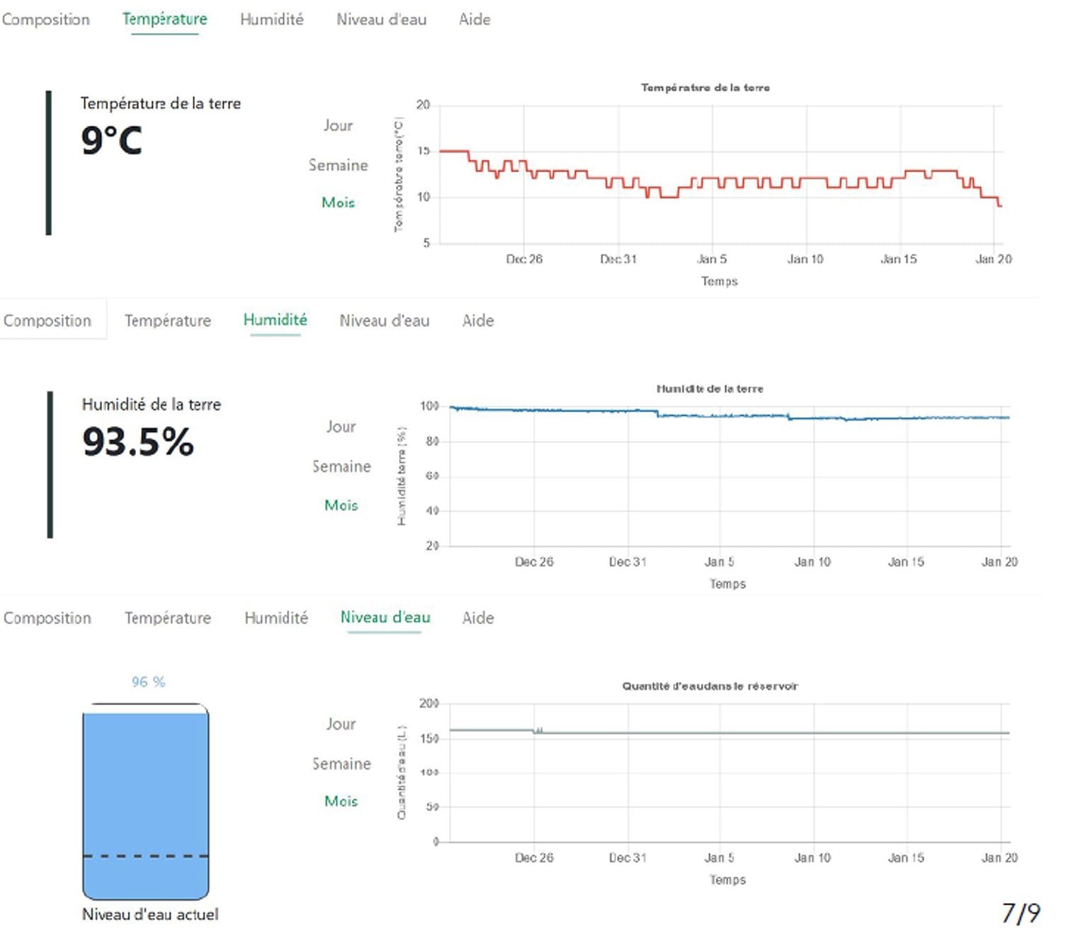
Task: Click Temps axis label under temperature chart
Action: 720,282
